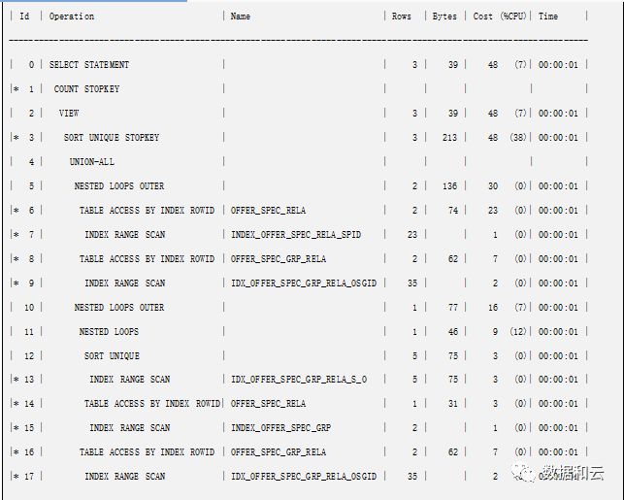
Task: Click the Bytes value "74" in row 6
Action: tap(453, 211)
